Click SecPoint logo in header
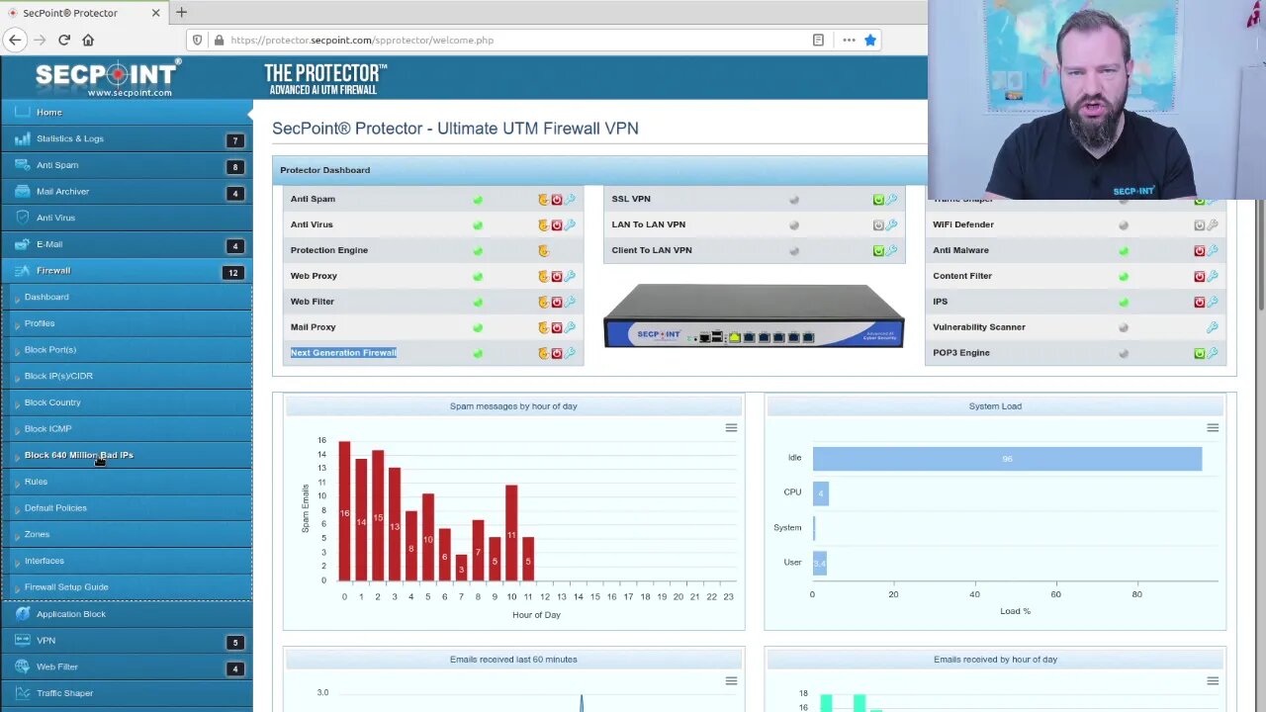Screen dimensions: 1266x712 pos(108,78)
